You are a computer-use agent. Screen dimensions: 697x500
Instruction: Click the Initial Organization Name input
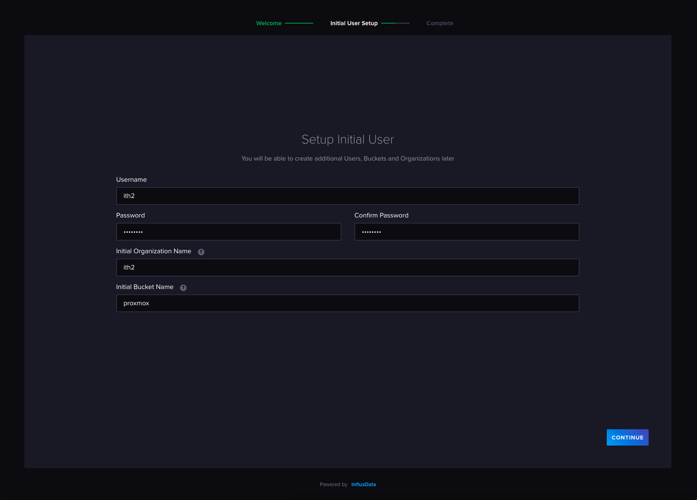(347, 267)
